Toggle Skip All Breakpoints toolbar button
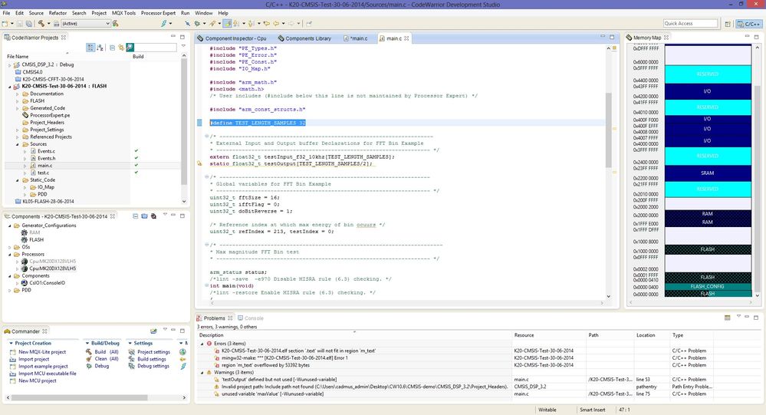This screenshot has height=415, width=766. (x=188, y=24)
